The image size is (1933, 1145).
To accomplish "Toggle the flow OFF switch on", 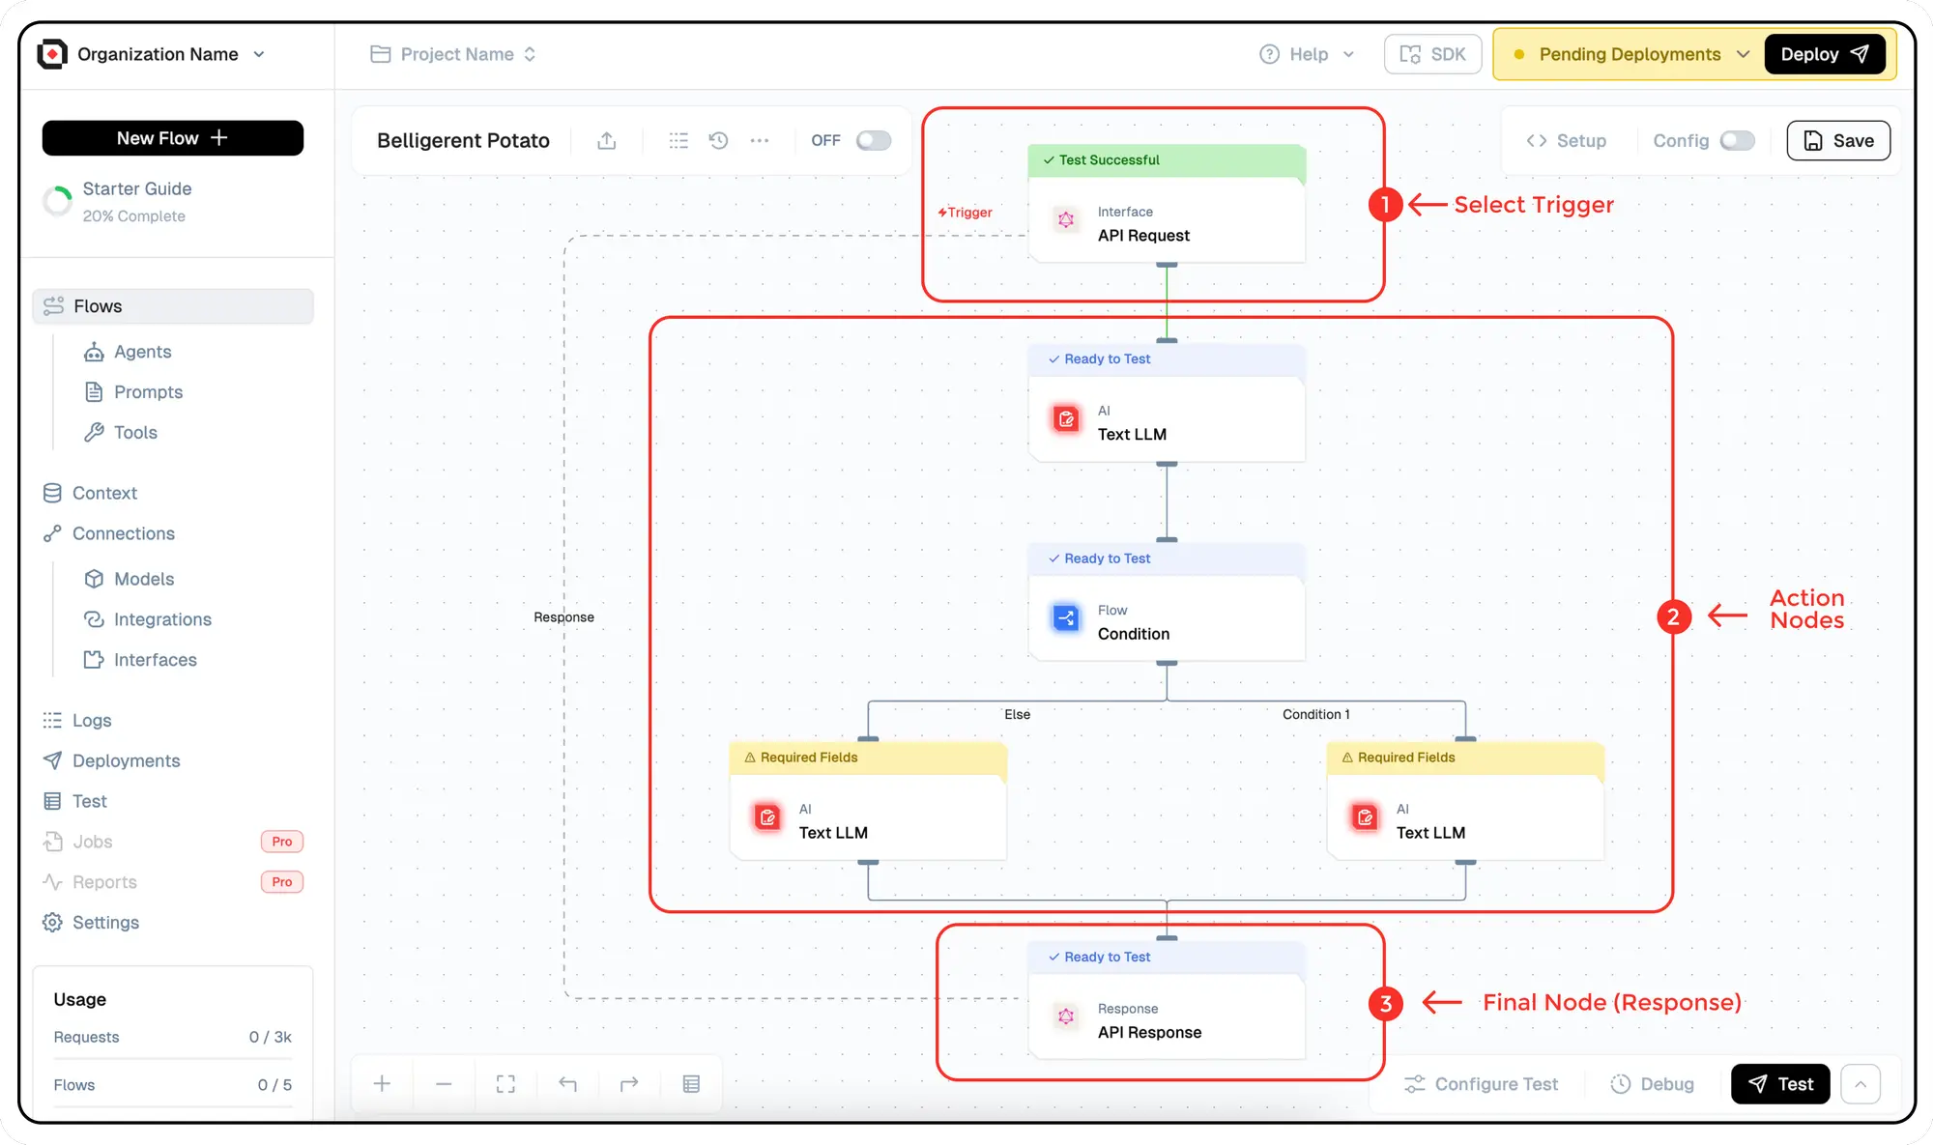I will (x=873, y=141).
